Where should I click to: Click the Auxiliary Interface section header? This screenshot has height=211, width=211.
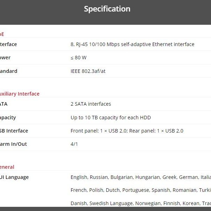(20, 94)
